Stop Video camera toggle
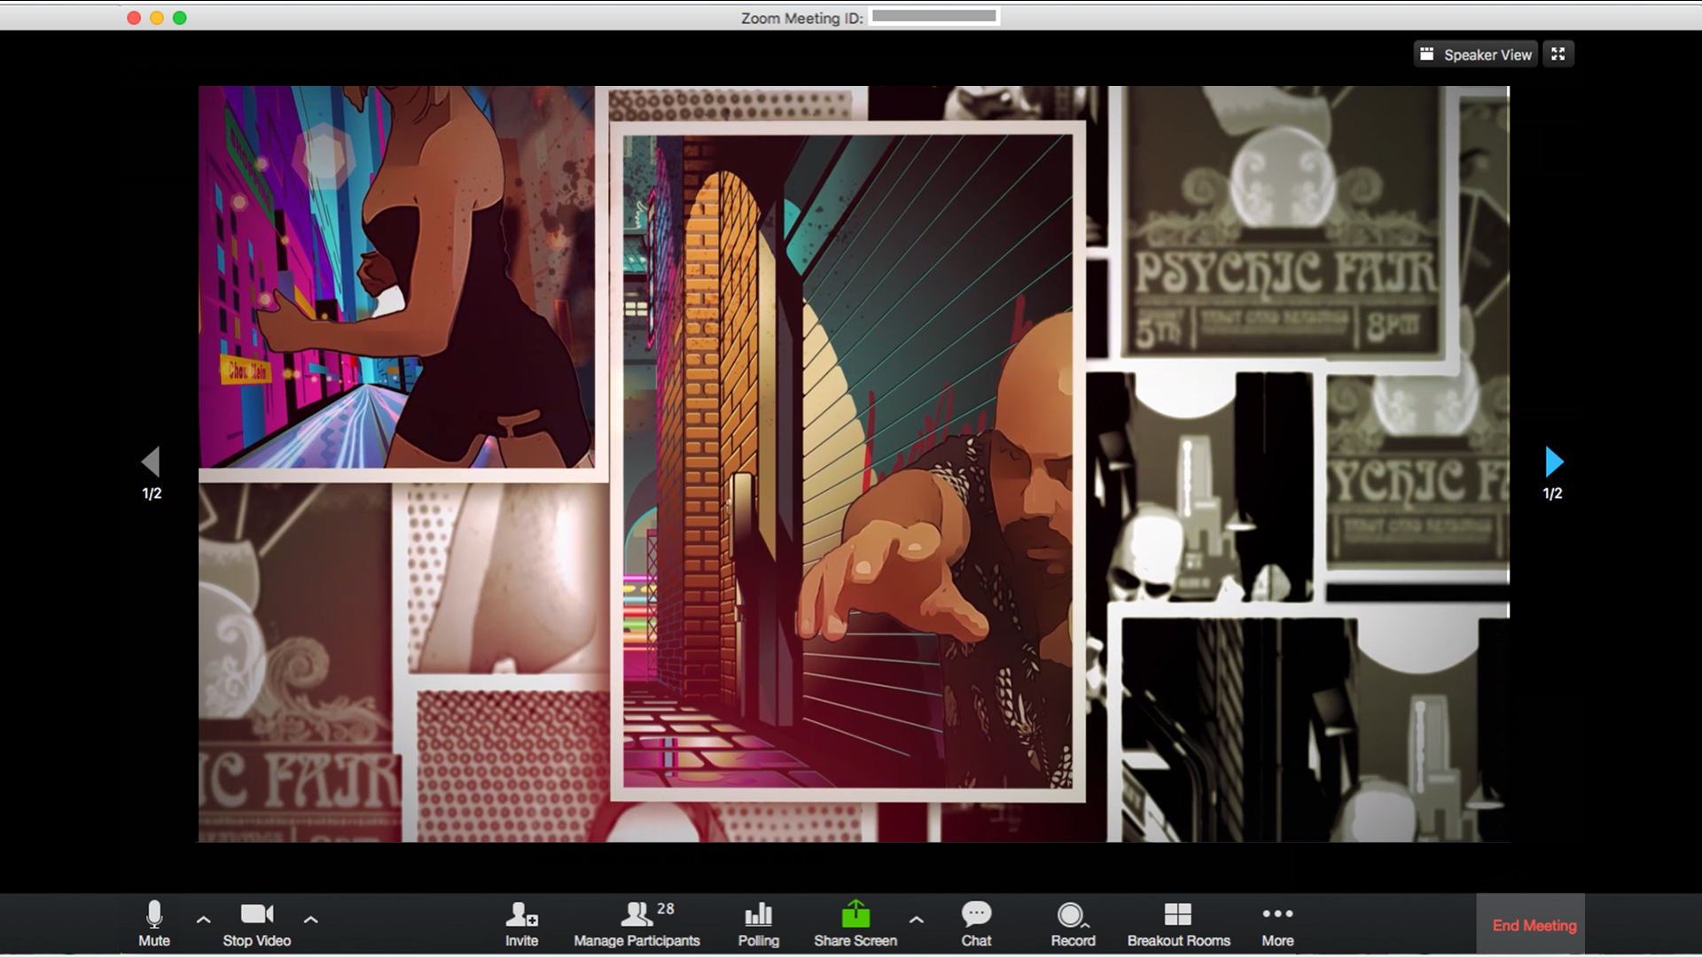The height and width of the screenshot is (957, 1702). pyautogui.click(x=256, y=922)
